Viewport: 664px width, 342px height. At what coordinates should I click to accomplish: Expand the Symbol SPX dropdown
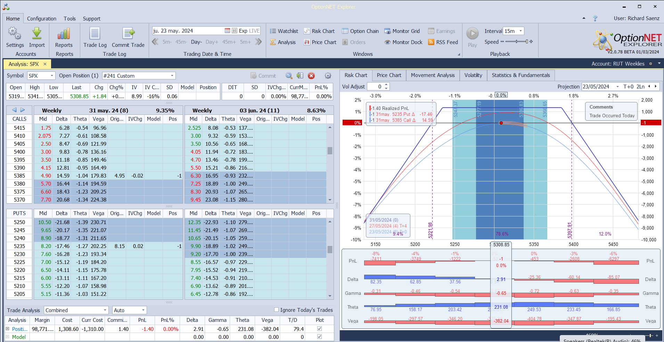click(x=52, y=76)
